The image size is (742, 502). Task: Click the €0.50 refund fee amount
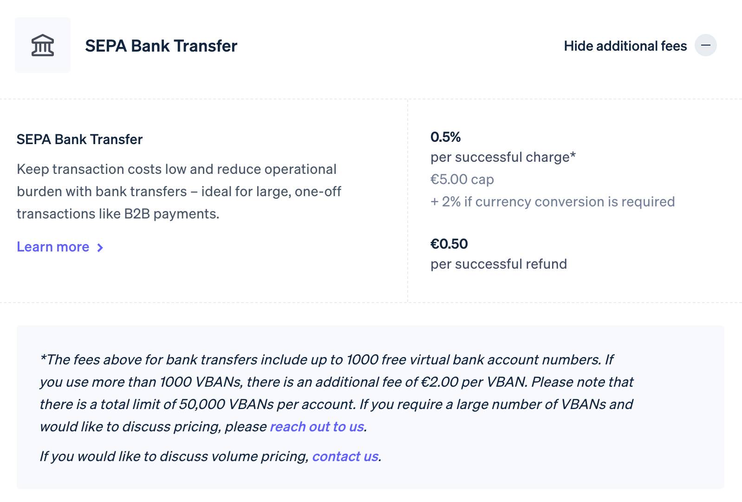pyautogui.click(x=449, y=244)
